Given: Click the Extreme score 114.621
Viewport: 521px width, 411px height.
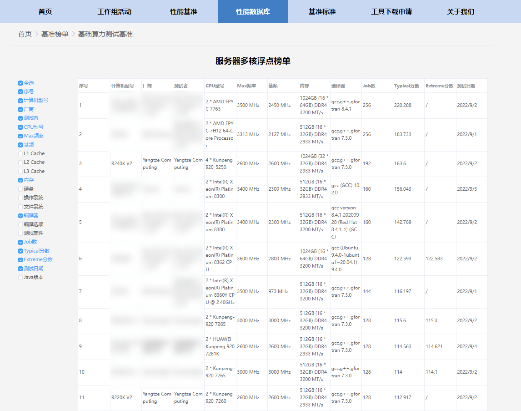Looking at the screenshot, I should click(x=434, y=346).
